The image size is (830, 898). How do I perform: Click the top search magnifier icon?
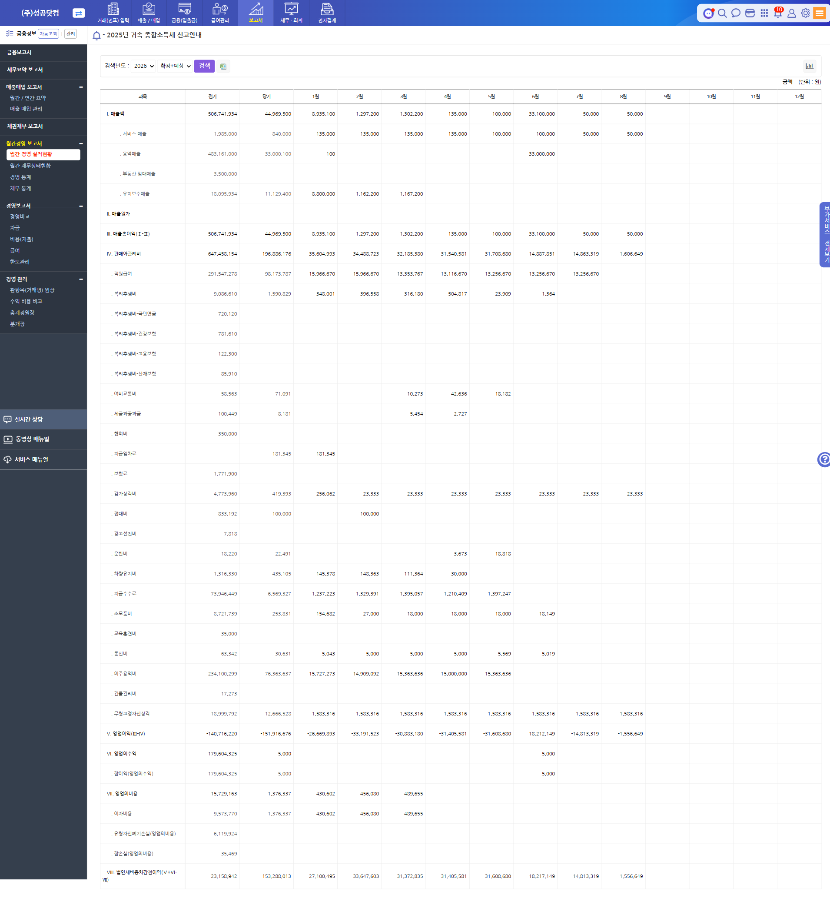point(722,13)
